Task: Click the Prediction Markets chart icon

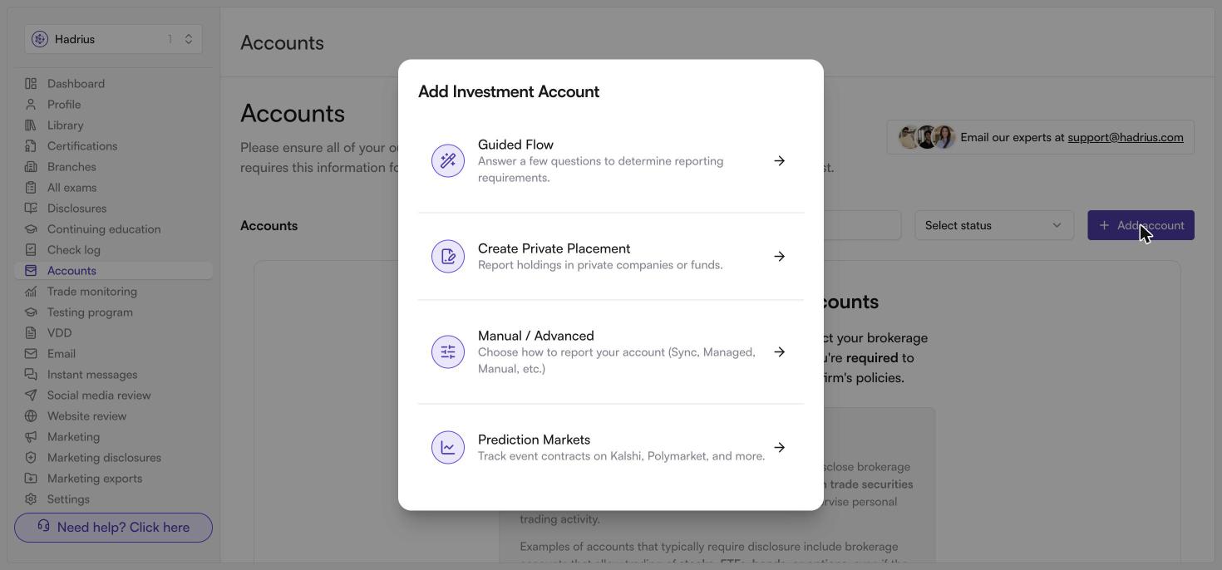Action: pos(448,448)
